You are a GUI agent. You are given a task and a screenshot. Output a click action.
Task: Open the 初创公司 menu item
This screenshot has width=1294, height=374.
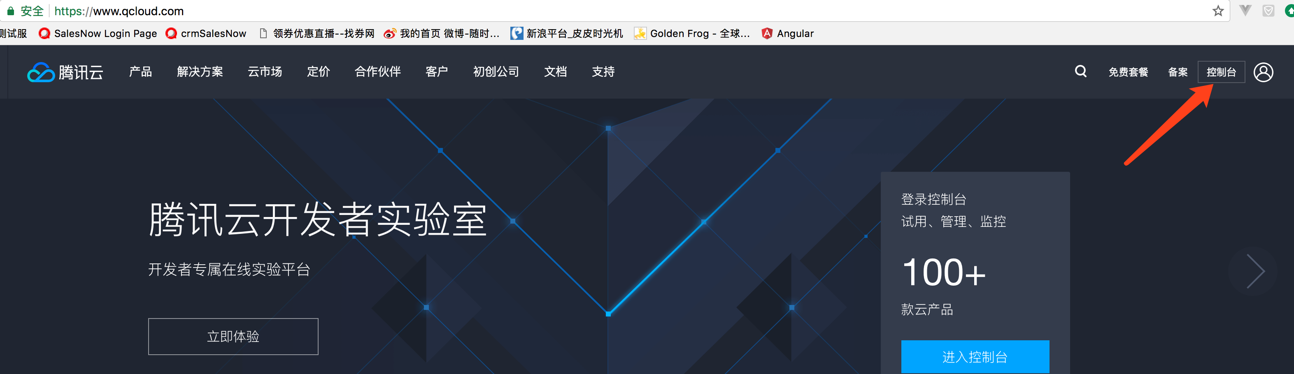(496, 72)
